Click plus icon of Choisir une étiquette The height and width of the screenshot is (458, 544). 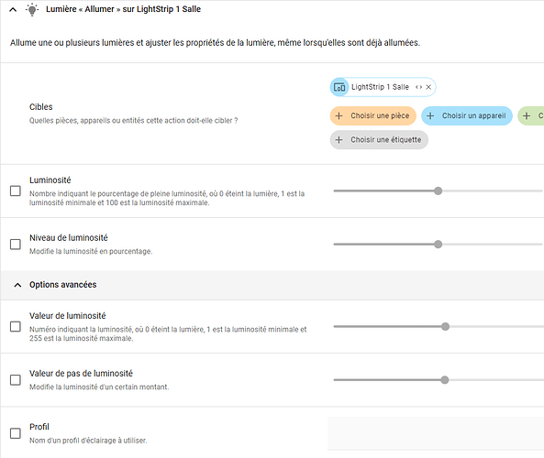coord(339,139)
